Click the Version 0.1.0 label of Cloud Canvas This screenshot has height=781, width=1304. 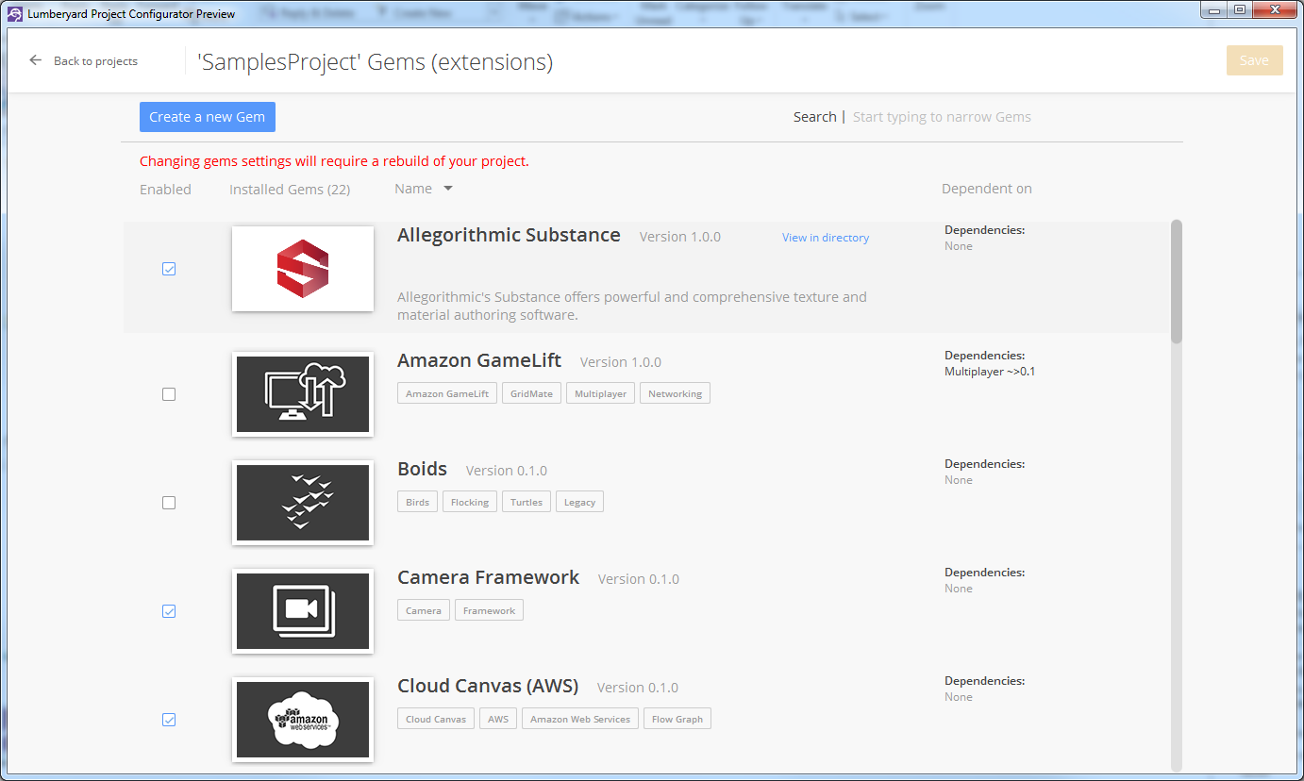point(638,688)
